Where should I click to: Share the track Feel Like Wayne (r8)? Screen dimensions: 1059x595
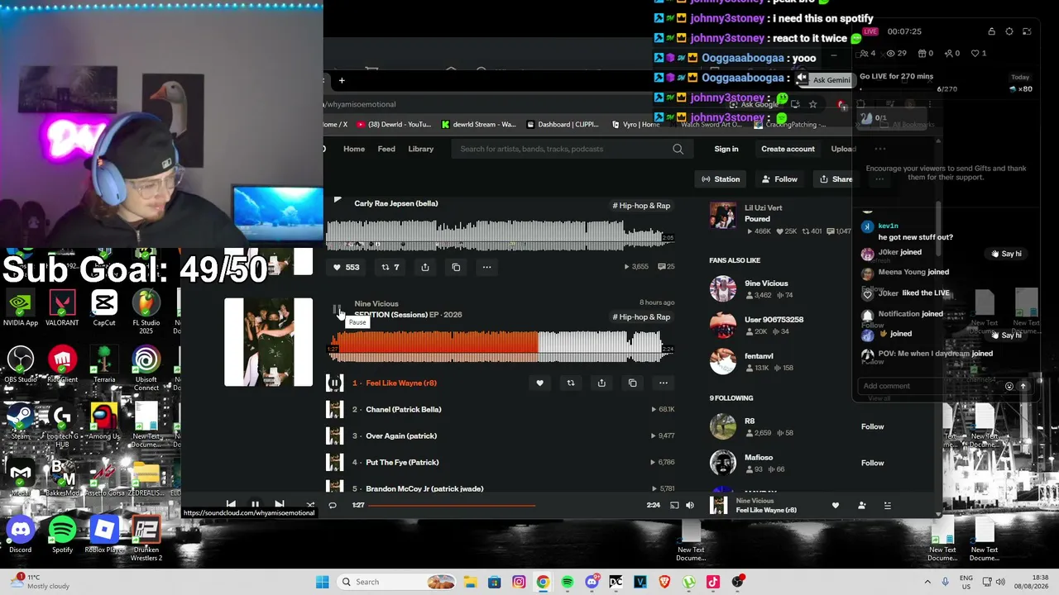[x=601, y=383]
